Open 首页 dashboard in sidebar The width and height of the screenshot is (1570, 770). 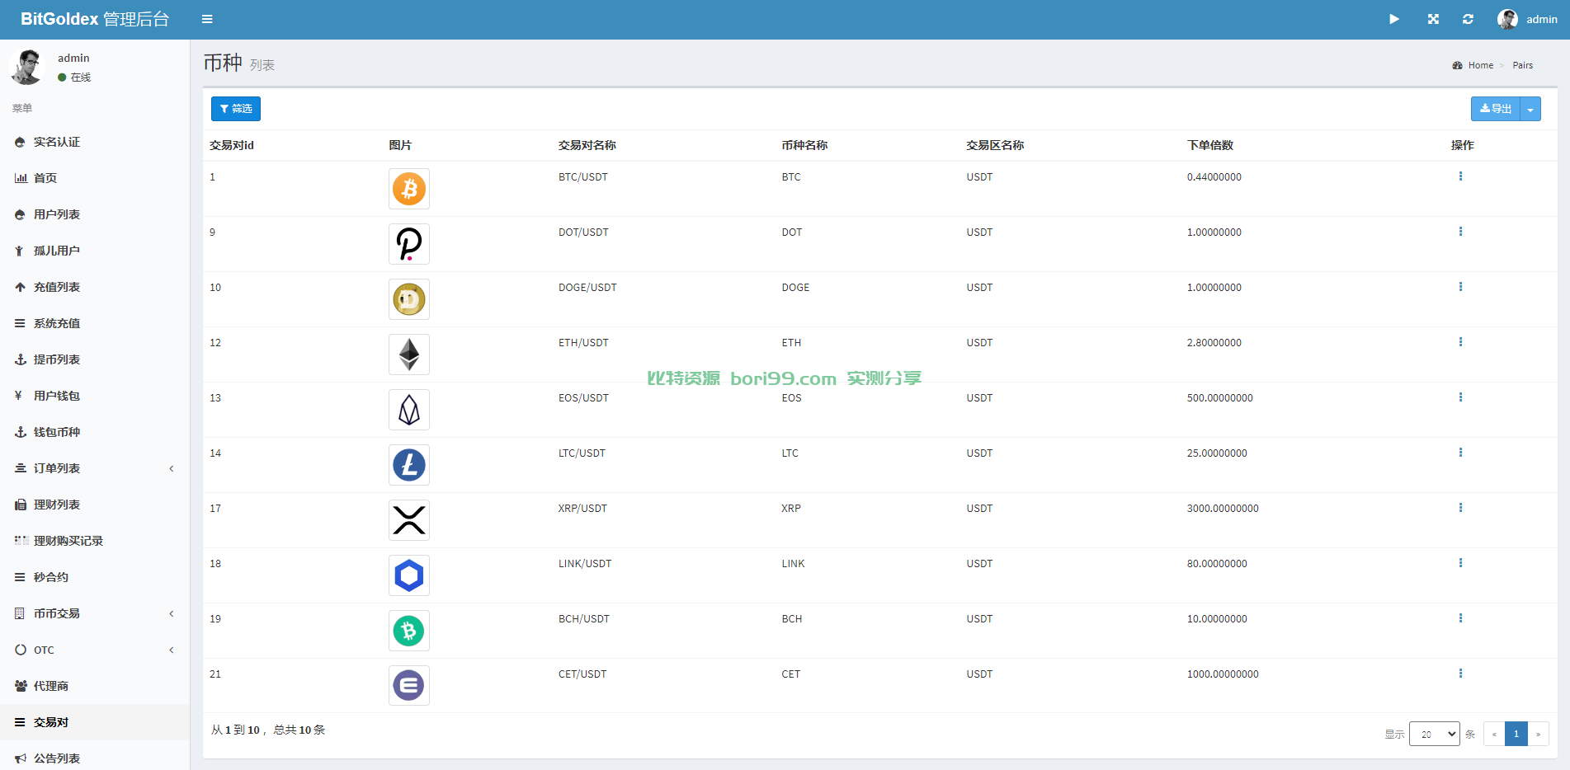[x=95, y=178]
